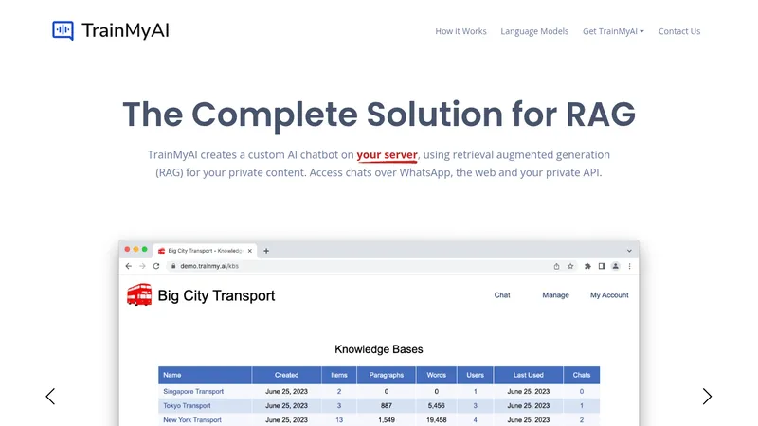Show previous carousel slide arrow
Viewport: 758px width, 426px height.
pos(50,397)
